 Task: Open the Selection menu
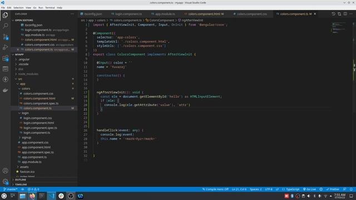click(18, 7)
